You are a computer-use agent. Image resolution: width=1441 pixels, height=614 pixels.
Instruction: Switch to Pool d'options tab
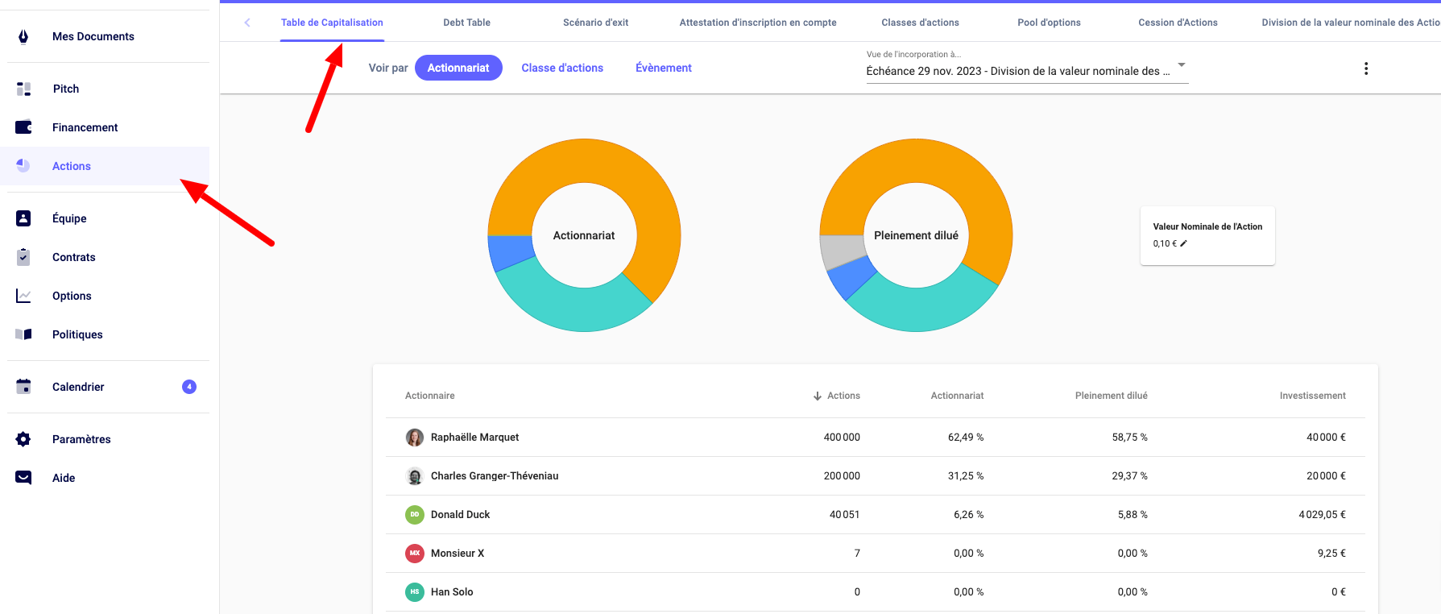click(x=1049, y=23)
